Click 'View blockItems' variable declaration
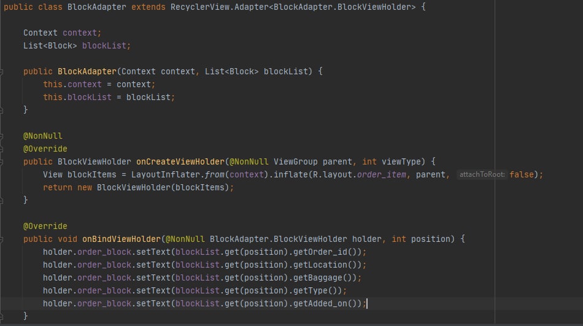Image resolution: width=583 pixels, height=326 pixels. pos(80,174)
